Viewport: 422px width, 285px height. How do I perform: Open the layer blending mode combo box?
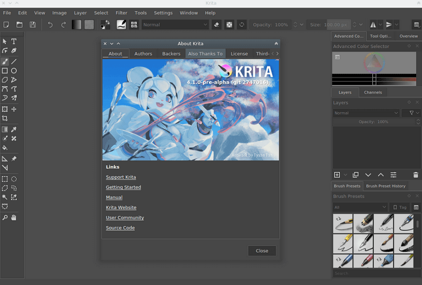pos(366,113)
